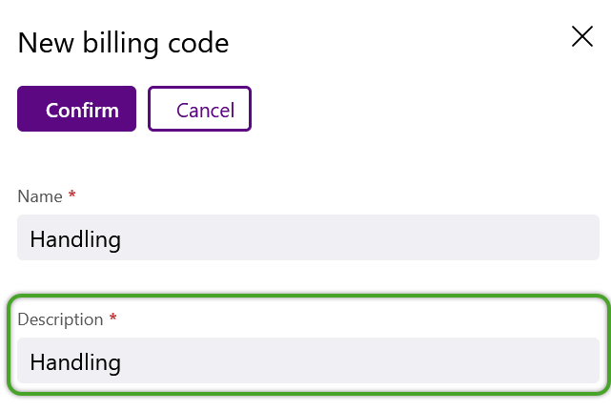Focus the Name input field
The image size is (611, 411).
pos(308,237)
